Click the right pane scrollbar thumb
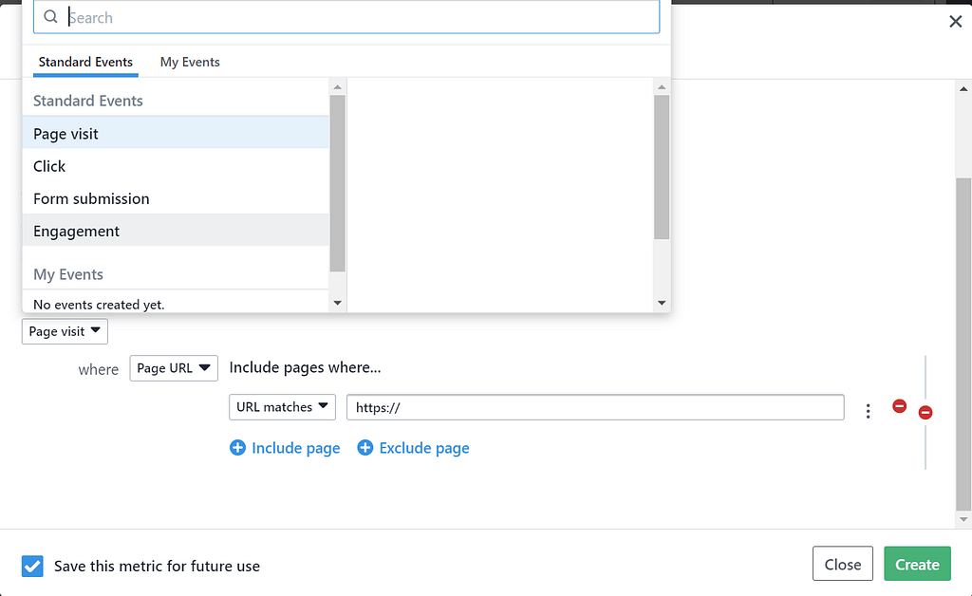Screen dimensions: 972x596 662,167
